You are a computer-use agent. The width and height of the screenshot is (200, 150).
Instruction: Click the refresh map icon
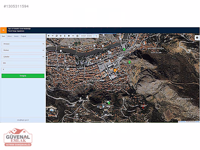pos(57,36)
